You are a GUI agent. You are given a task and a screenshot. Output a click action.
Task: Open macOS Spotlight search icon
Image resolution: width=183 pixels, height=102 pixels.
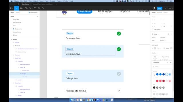(168, 1)
